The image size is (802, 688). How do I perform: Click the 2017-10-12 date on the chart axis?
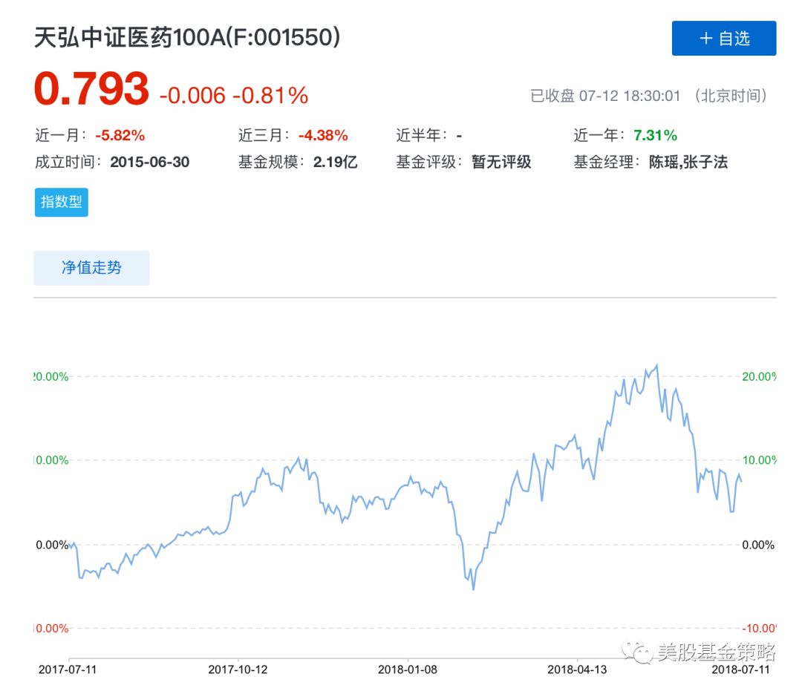click(x=238, y=669)
